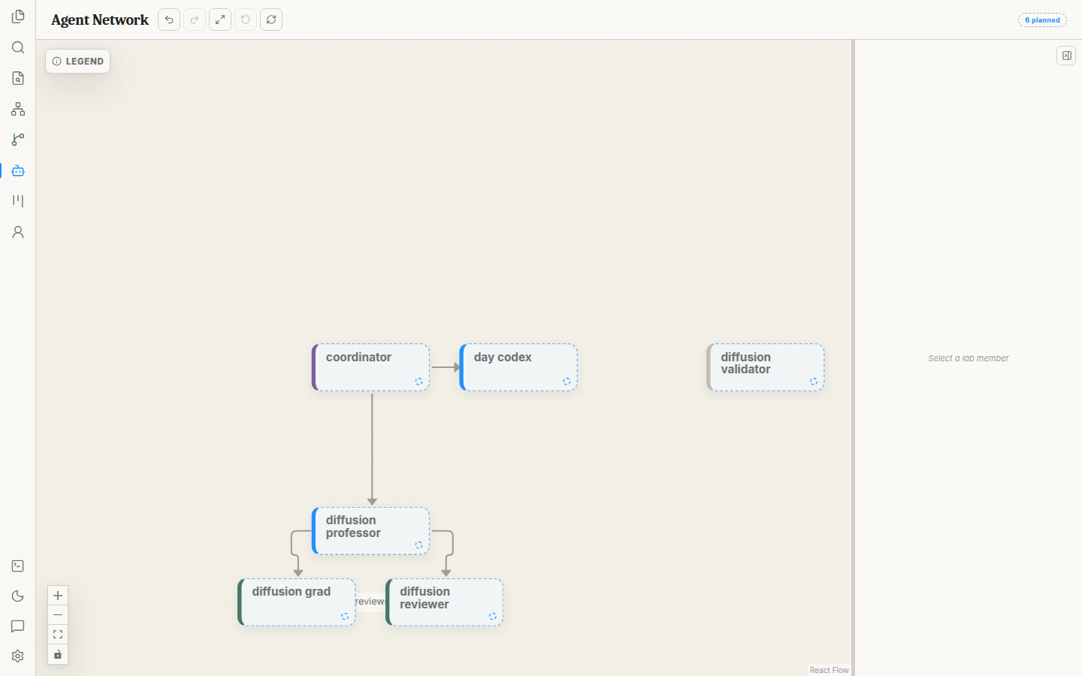This screenshot has height=676, width=1082.
Task: Select the coordinator node
Action: point(371,367)
